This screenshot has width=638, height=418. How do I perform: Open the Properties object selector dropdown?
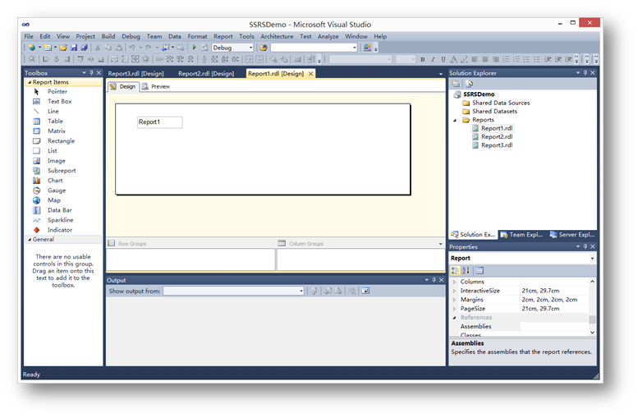pyautogui.click(x=592, y=258)
